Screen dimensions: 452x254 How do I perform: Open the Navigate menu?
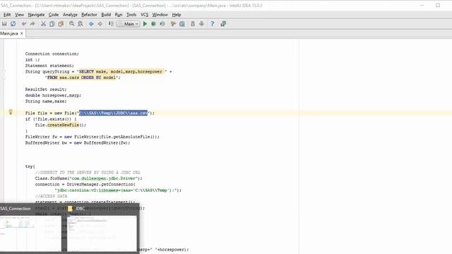click(x=36, y=15)
